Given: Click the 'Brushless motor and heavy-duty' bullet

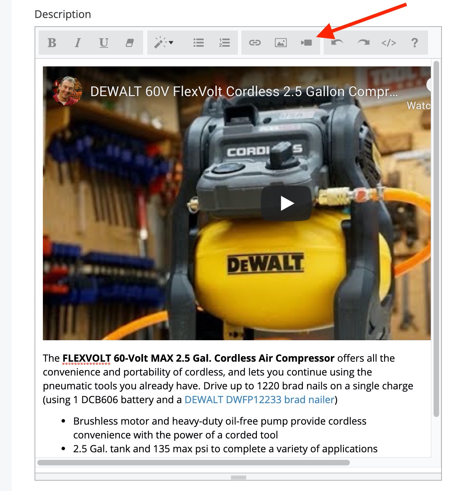Looking at the screenshot, I should point(220,428).
